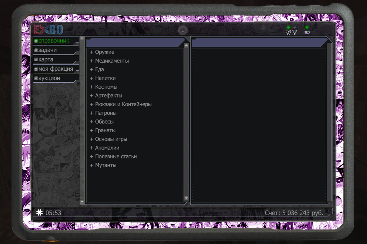Open the аукцион tab

(x=56, y=78)
